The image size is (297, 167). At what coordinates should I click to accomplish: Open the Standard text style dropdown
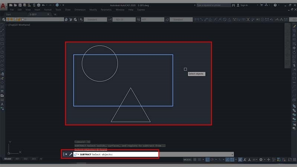pos(95,20)
